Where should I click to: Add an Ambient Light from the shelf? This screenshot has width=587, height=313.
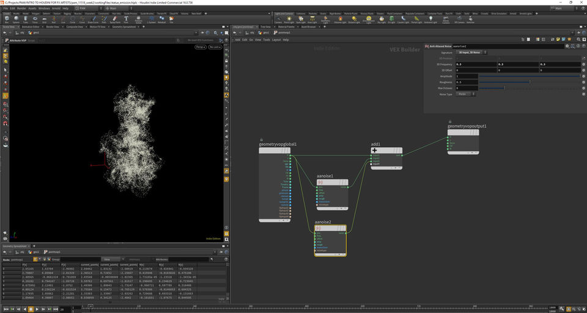point(430,20)
